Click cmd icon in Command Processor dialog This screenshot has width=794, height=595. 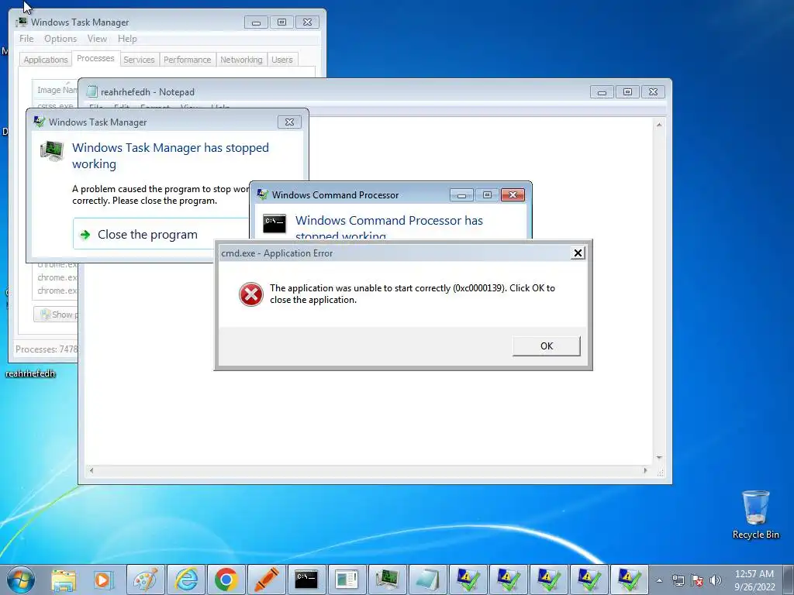(274, 224)
